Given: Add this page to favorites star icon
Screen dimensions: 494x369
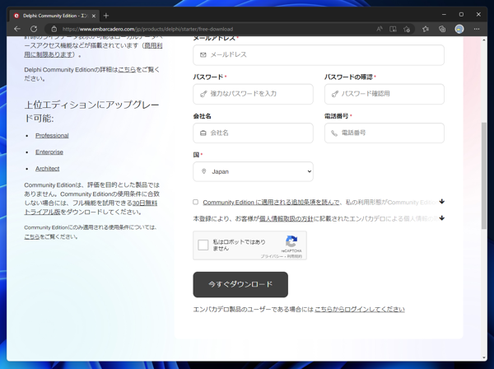Looking at the screenshot, I should 407,29.
